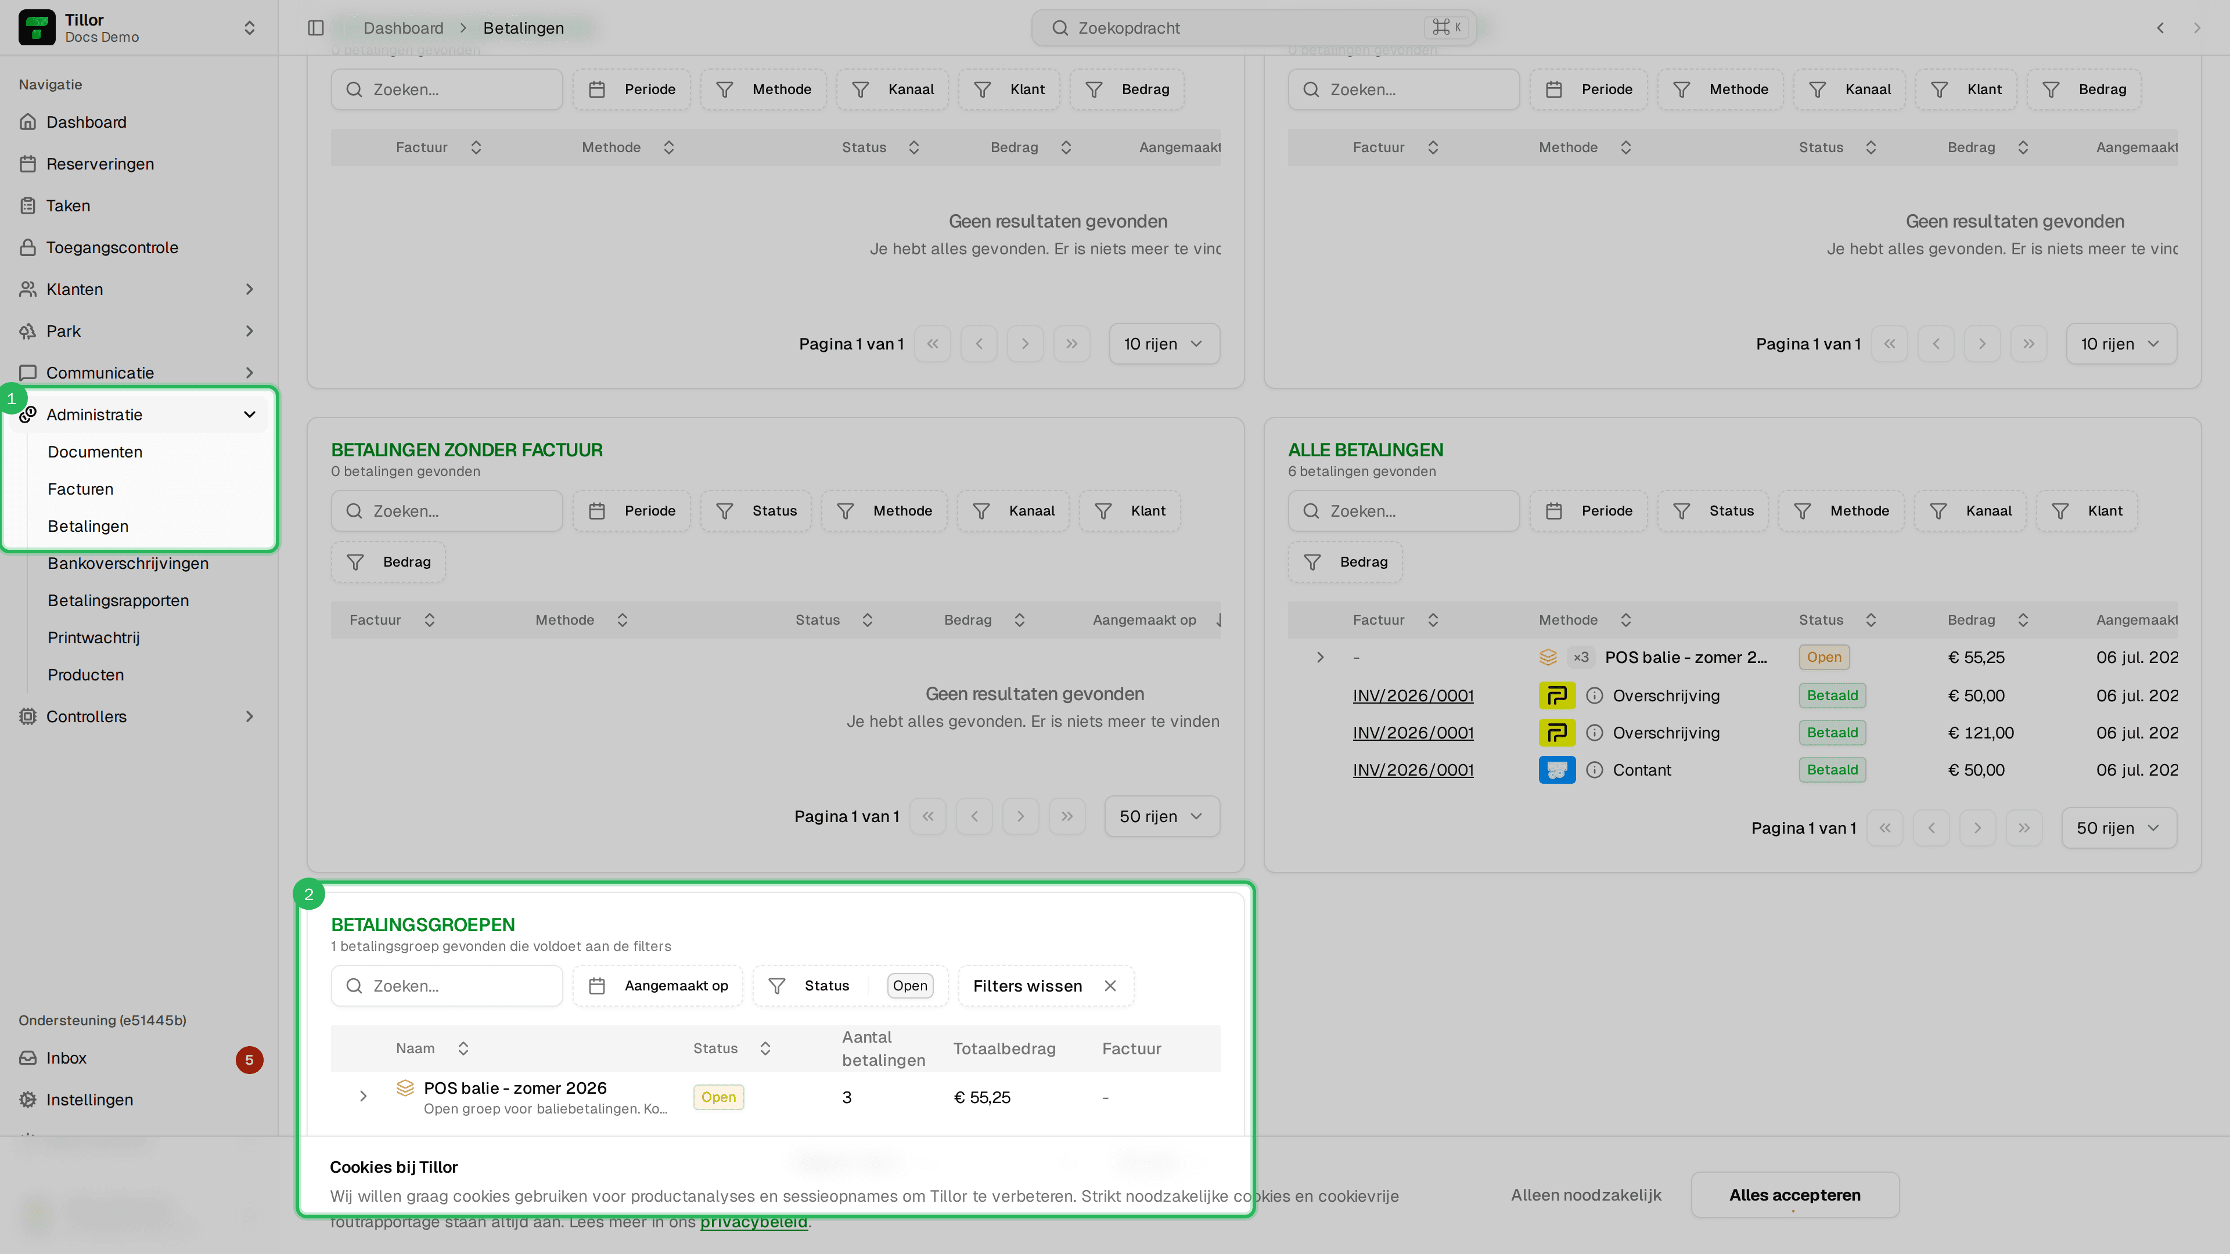Open invoice INV/2026/0001 for € 121,00
Image resolution: width=2230 pixels, height=1254 pixels.
[x=1413, y=733]
